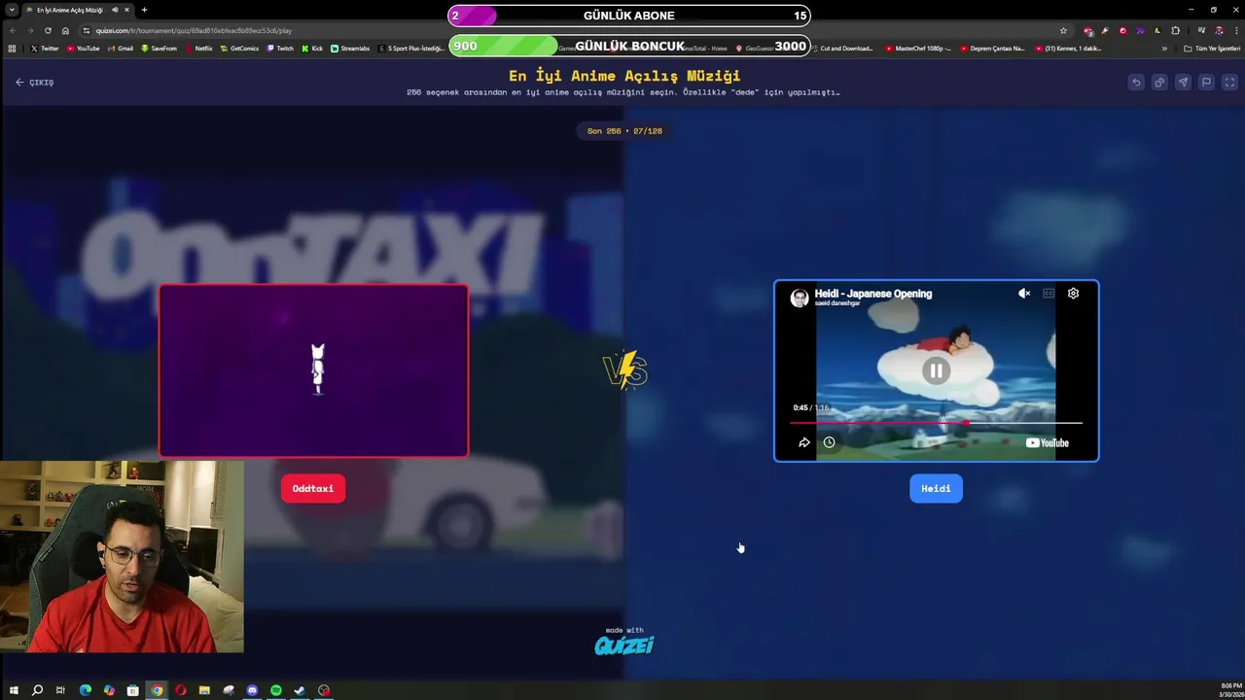Open the Twitter bookmark

(45, 49)
